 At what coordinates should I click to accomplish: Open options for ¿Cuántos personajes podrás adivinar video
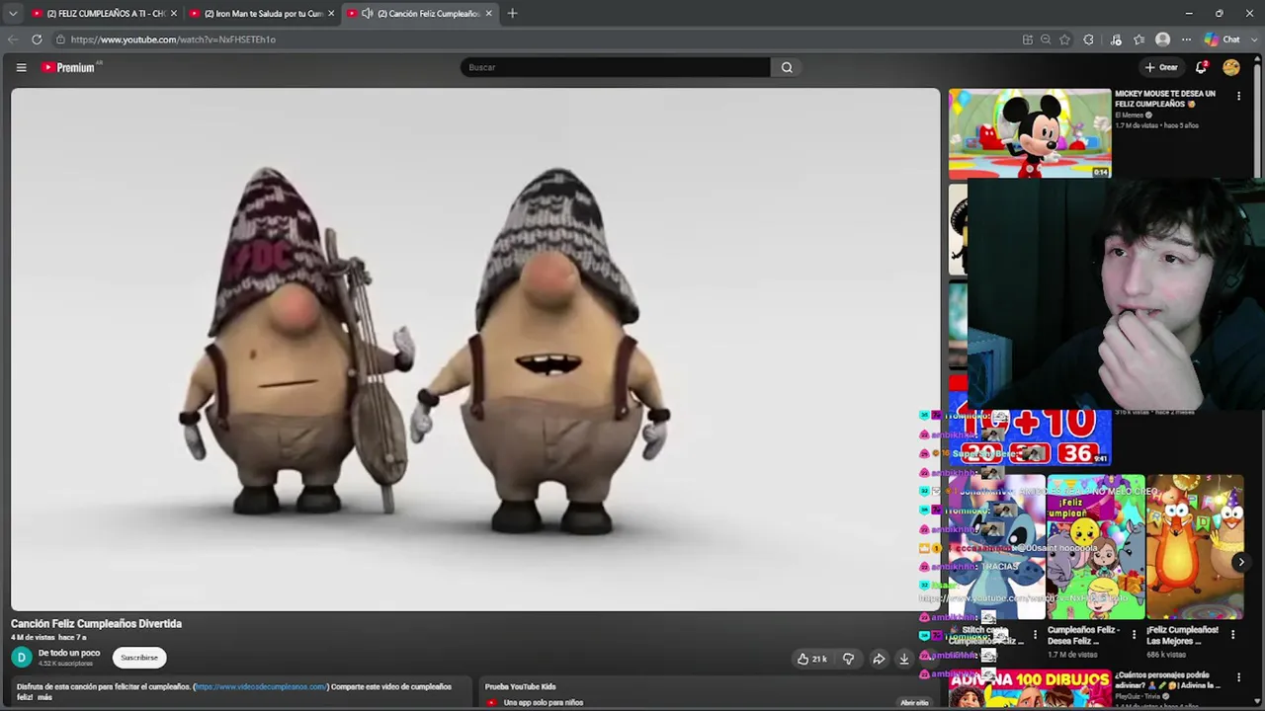pyautogui.click(x=1238, y=679)
